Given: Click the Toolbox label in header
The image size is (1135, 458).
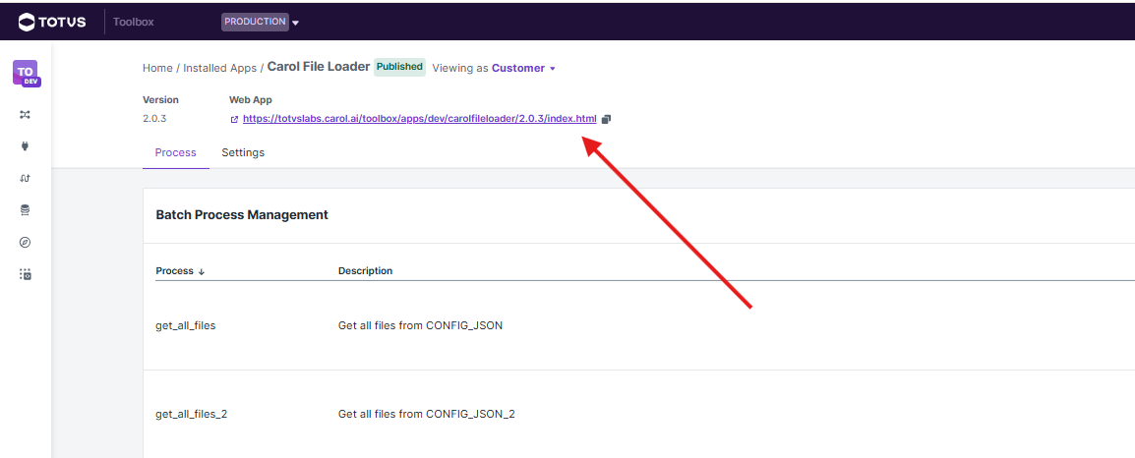Looking at the screenshot, I should pos(133,22).
